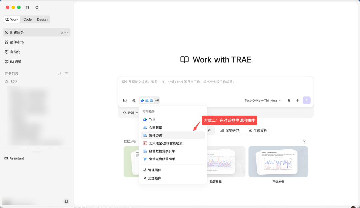Start voice input with the microphone icon

pyautogui.click(x=289, y=100)
